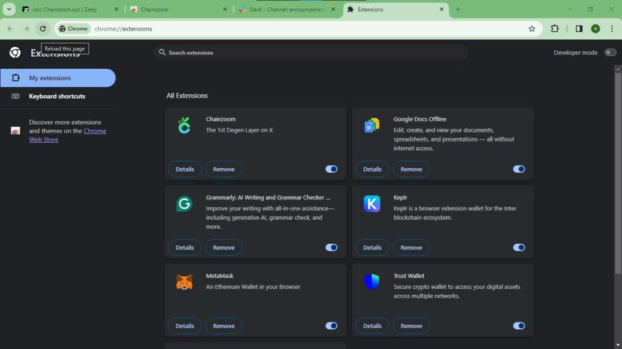Open Google Docs Offline Details
The height and width of the screenshot is (349, 622).
click(372, 169)
